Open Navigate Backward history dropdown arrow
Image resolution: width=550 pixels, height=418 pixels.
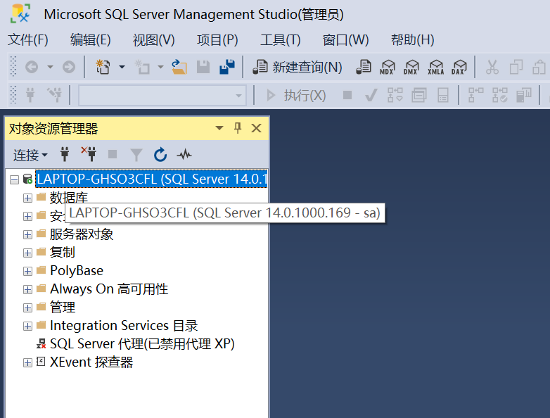[x=50, y=67]
